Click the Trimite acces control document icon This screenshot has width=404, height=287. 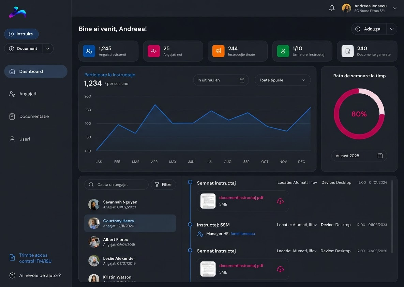(x=12, y=258)
